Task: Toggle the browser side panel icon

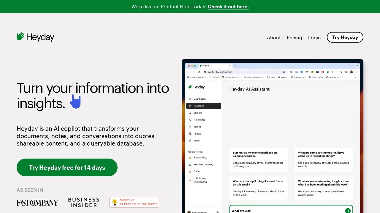Action: pos(346,72)
